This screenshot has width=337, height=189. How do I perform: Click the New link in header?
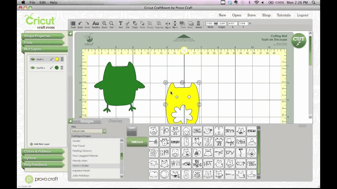tap(222, 15)
